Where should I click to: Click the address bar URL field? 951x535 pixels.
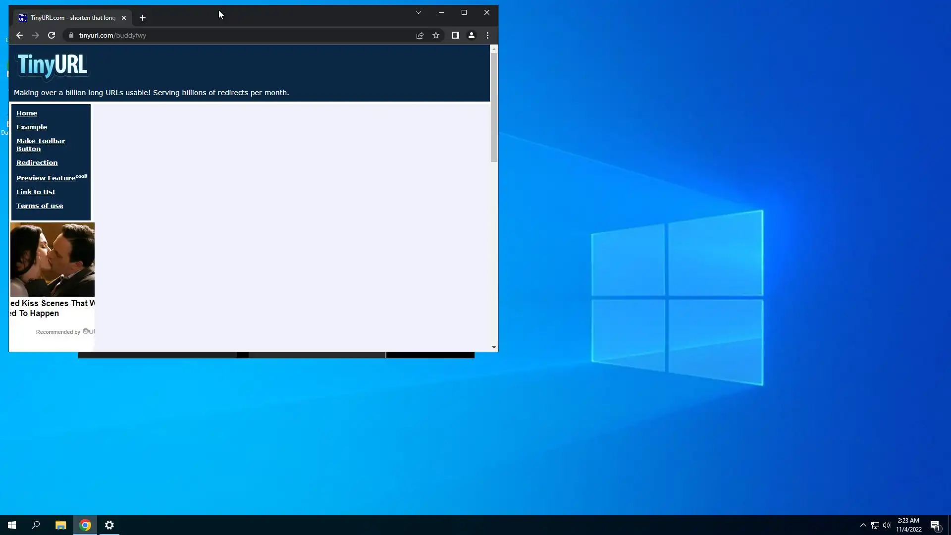(x=238, y=35)
